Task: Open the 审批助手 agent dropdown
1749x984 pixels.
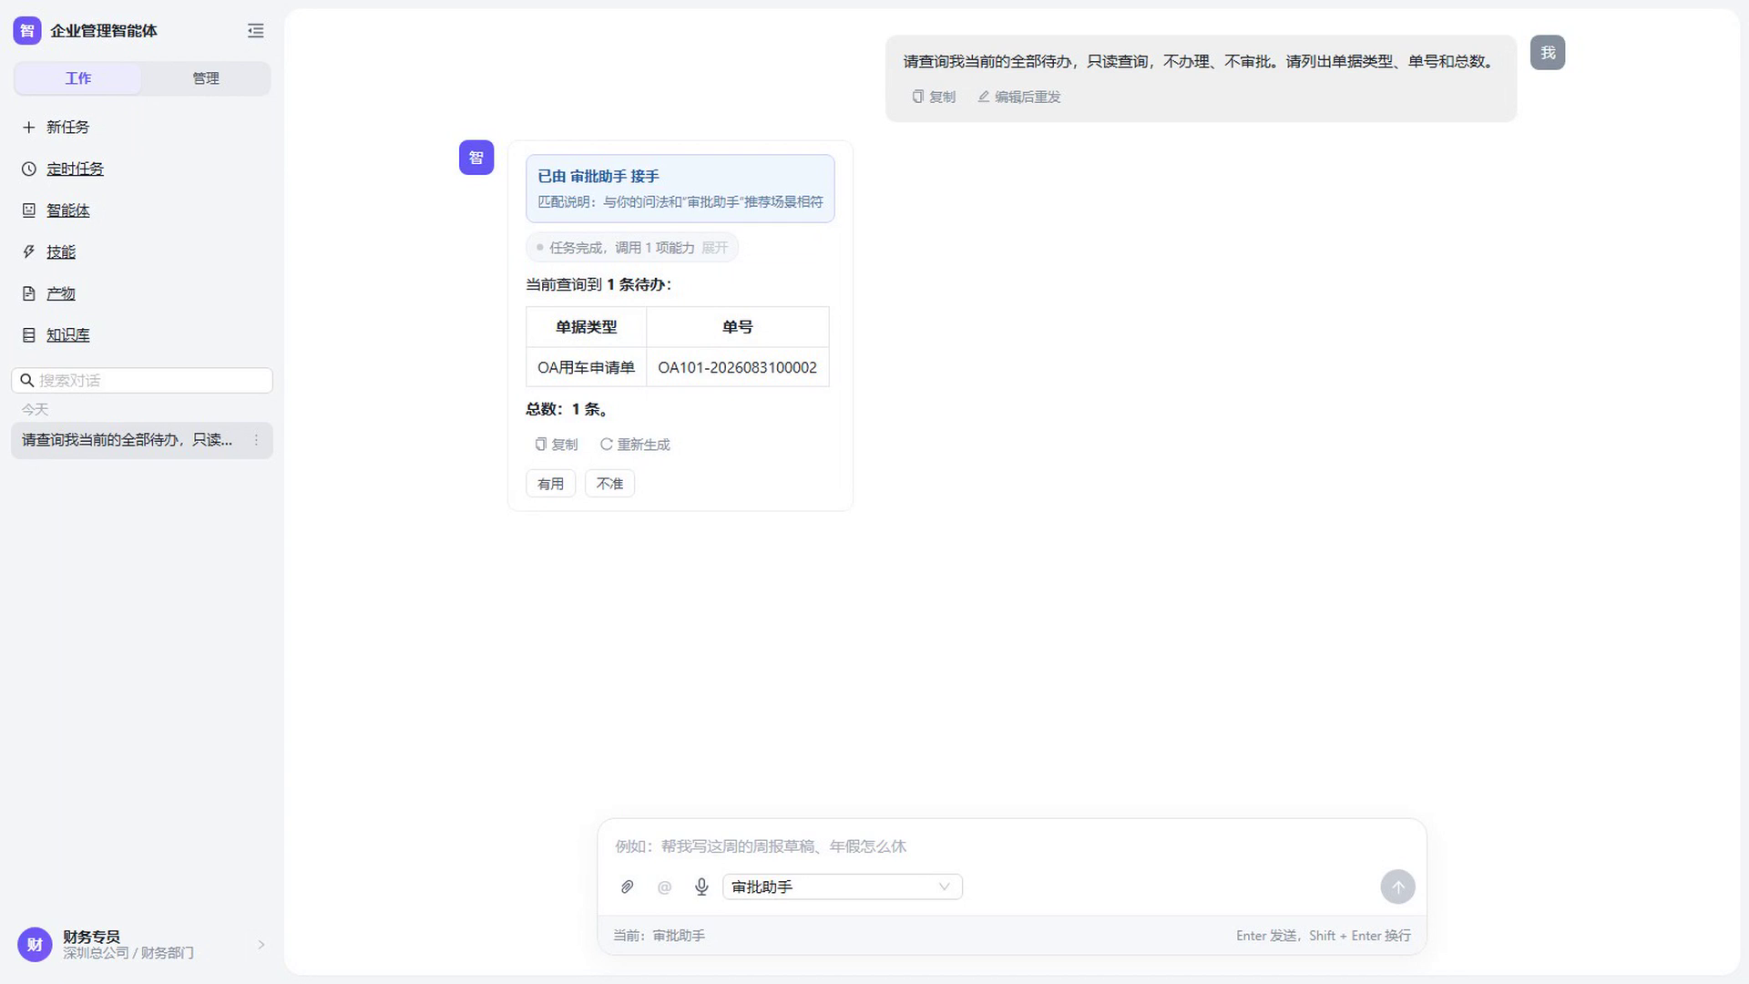Action: 843,887
